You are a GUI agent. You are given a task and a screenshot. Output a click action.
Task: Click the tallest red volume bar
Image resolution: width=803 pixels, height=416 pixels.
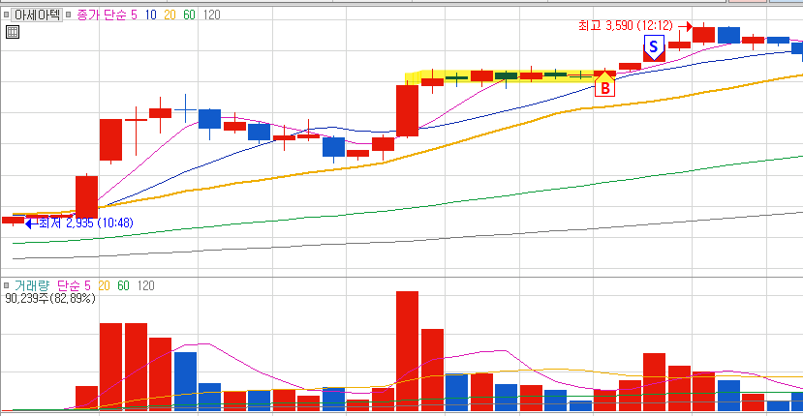(407, 351)
